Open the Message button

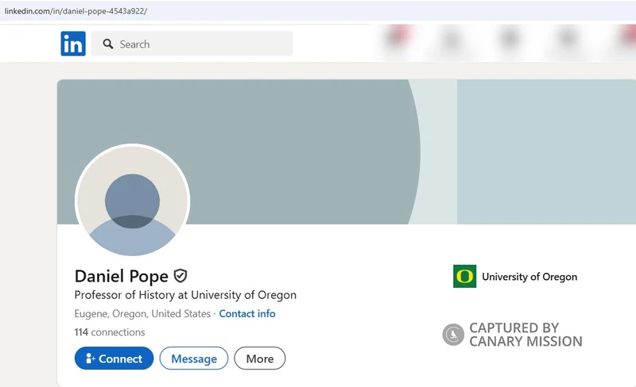pos(194,358)
